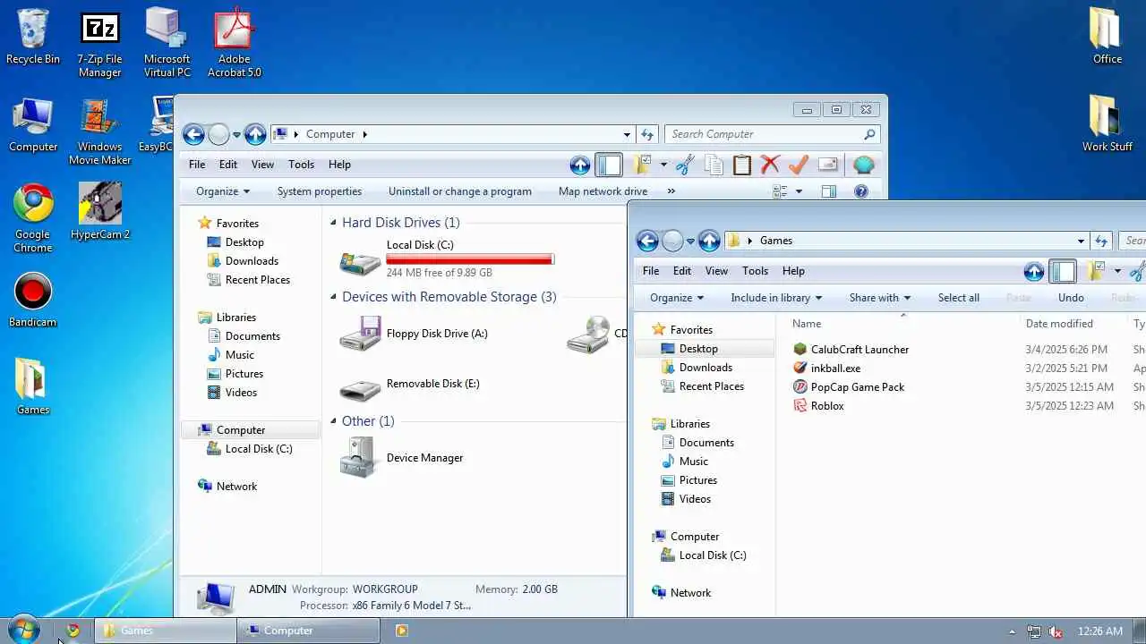Refresh the Games window address bar
Viewport: 1146px width, 644px height.
tap(1101, 241)
